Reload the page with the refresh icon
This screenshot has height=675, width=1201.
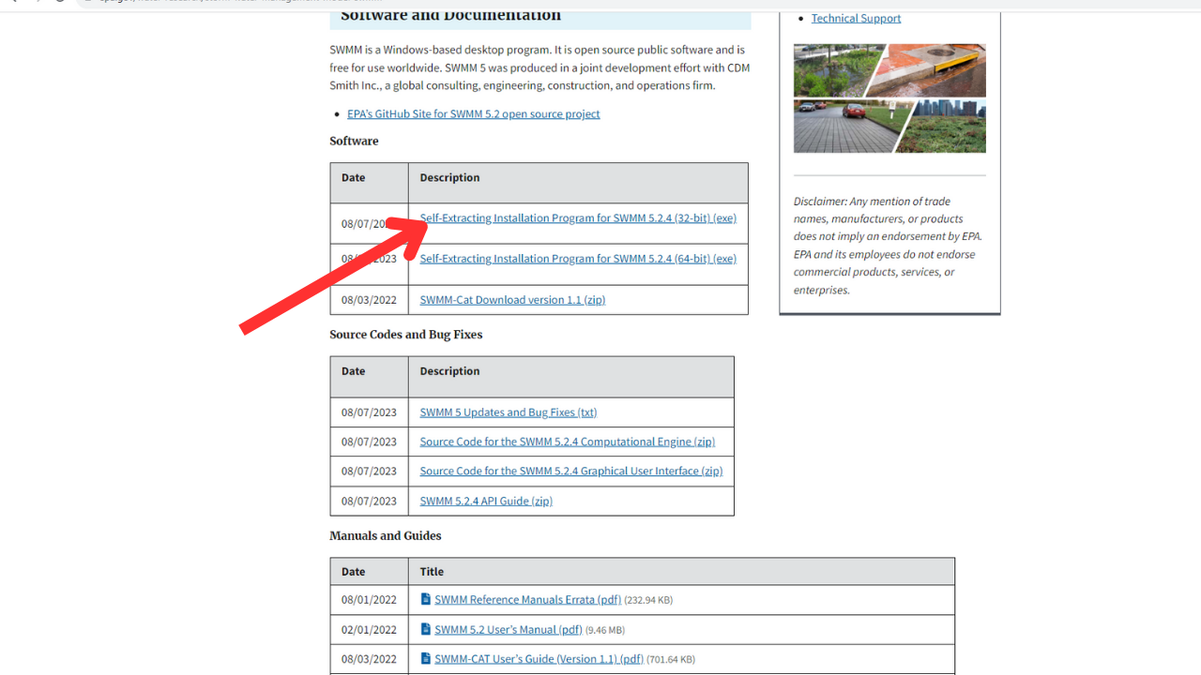point(58,4)
